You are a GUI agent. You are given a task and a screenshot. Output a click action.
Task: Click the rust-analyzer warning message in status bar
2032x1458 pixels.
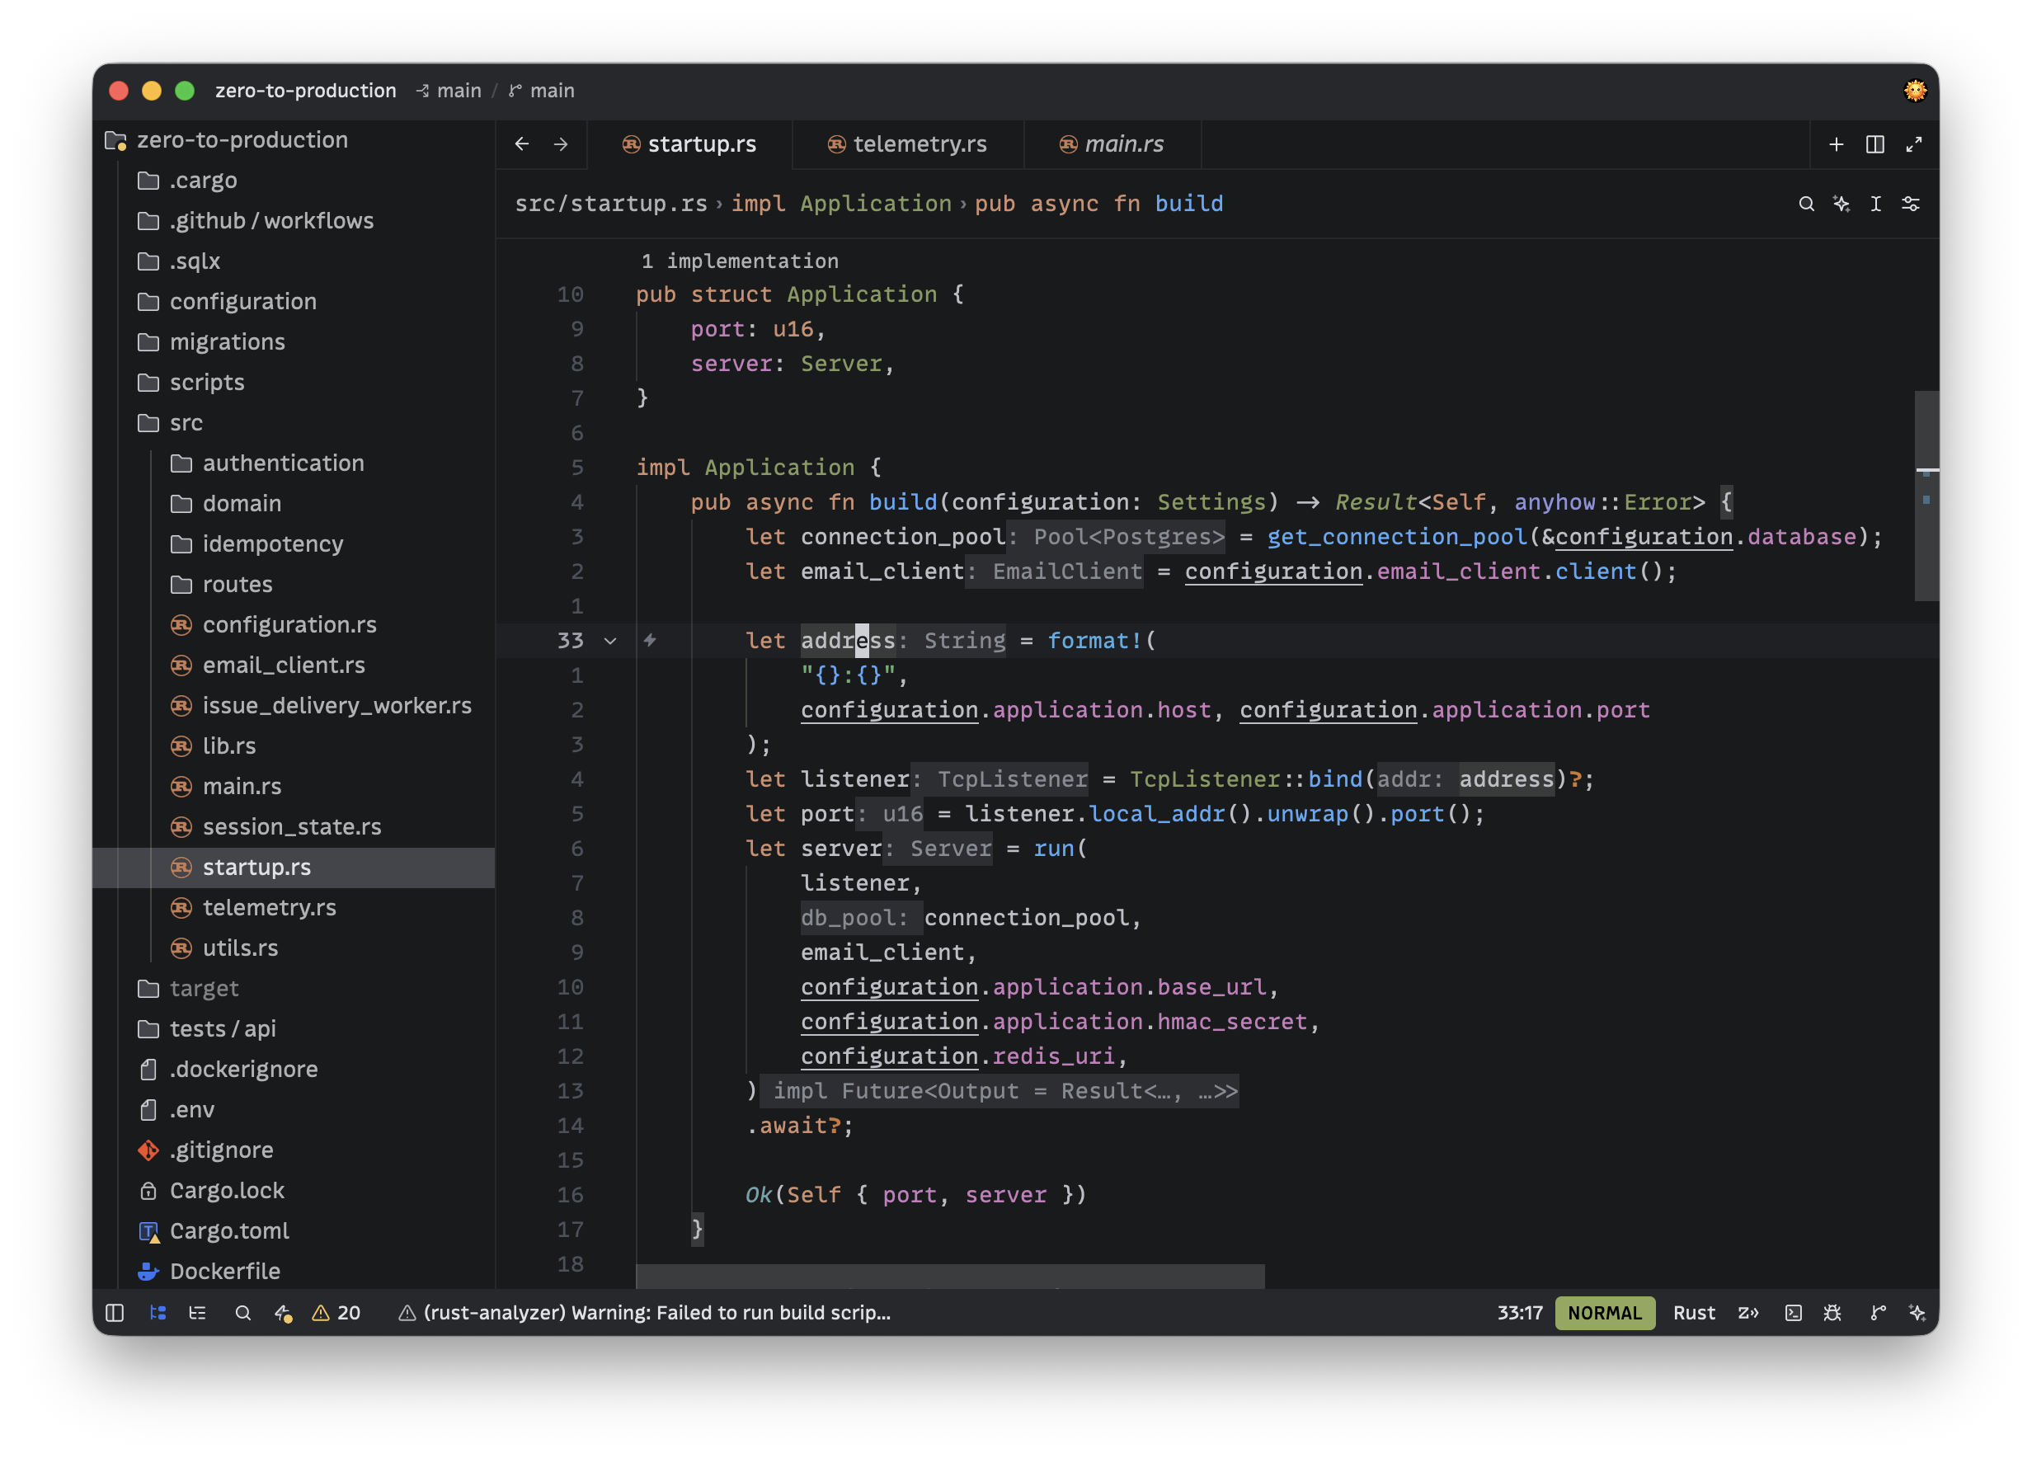pos(645,1313)
